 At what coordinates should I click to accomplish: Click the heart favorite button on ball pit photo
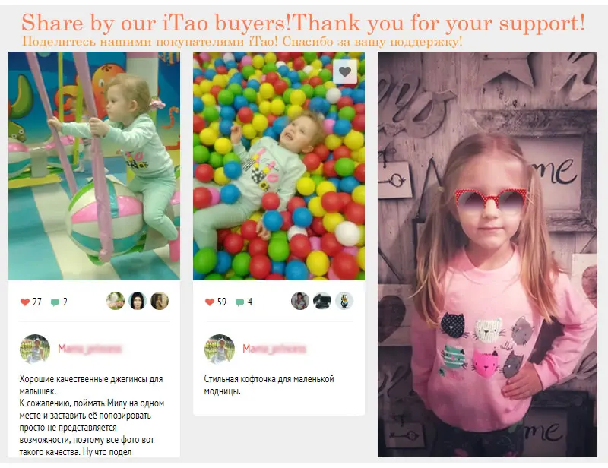pyautogui.click(x=345, y=71)
